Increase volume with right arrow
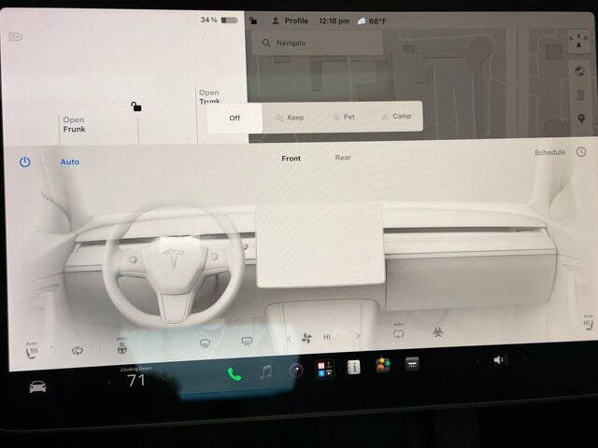 click(x=526, y=358)
